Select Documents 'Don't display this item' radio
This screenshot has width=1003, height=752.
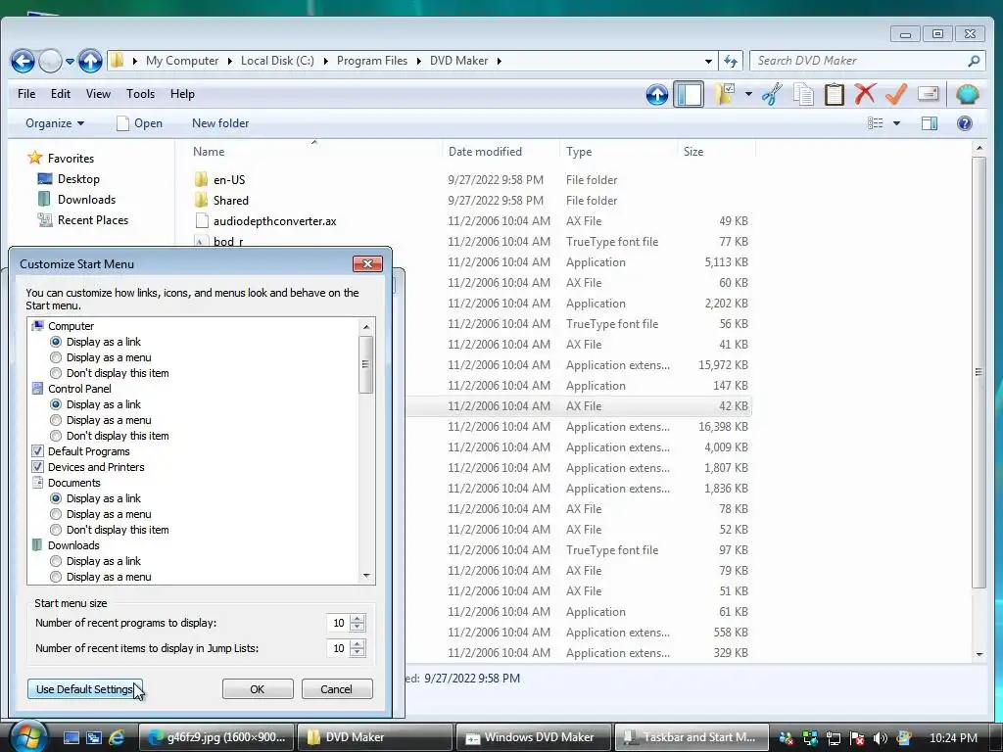coord(56,530)
